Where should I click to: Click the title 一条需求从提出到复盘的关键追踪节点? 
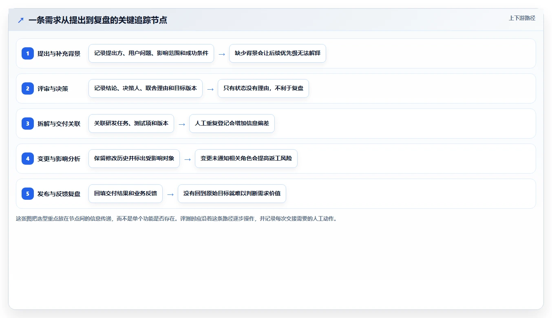click(98, 20)
